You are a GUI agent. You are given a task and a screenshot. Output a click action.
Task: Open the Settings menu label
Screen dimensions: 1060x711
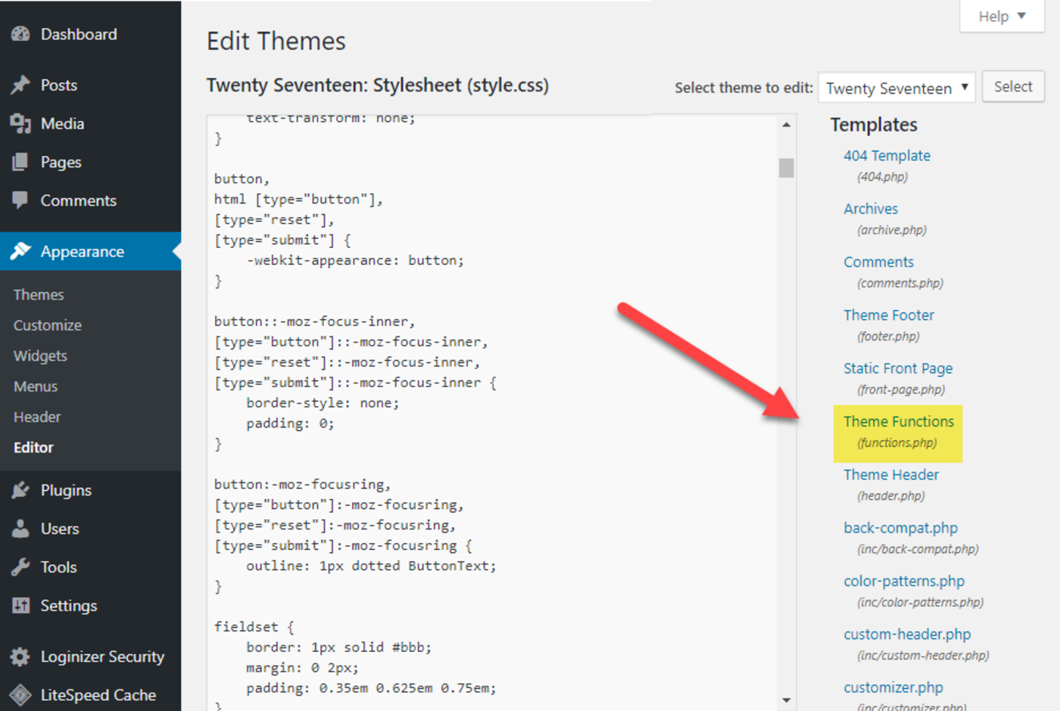point(69,606)
